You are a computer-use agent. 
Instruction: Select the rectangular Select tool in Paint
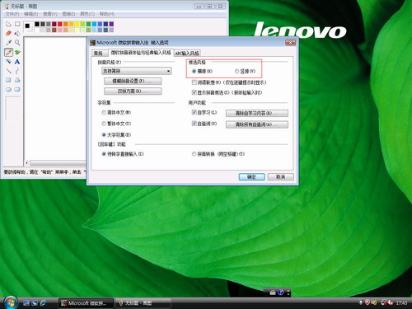17,24
